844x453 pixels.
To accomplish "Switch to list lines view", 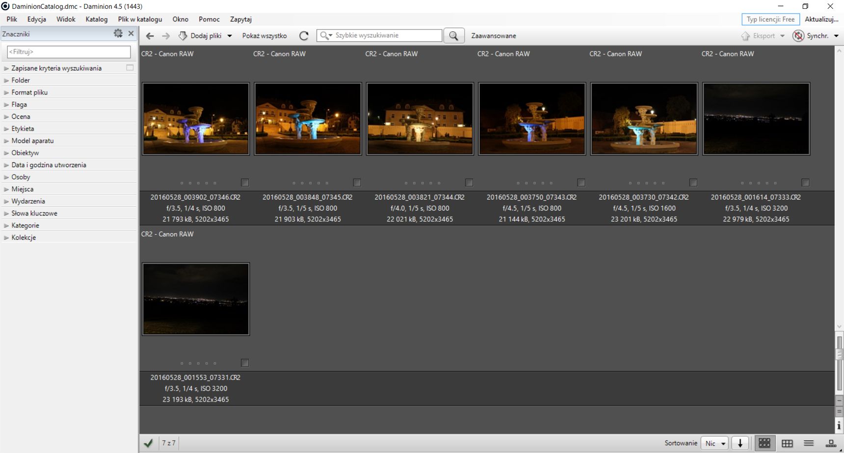I will [x=809, y=443].
